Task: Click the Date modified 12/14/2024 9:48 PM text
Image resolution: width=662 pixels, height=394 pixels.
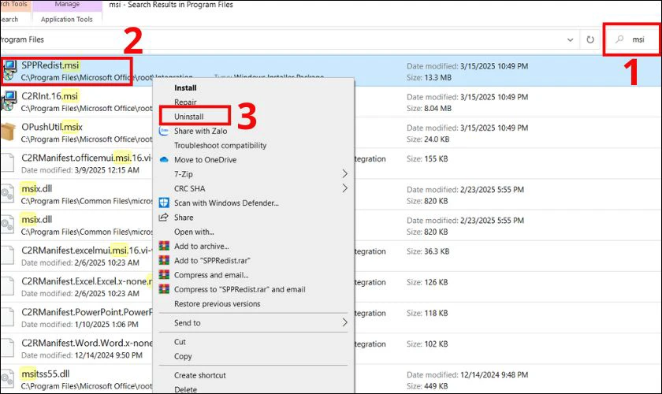Action: tap(467, 374)
